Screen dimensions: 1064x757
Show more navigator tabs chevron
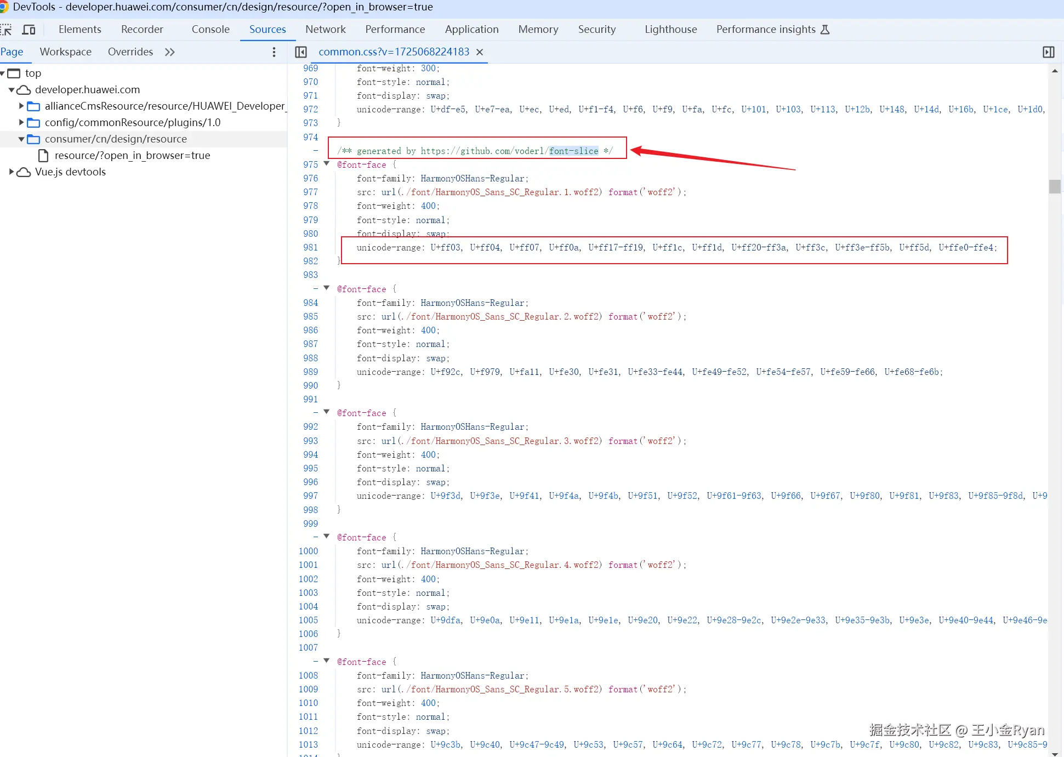[170, 52]
